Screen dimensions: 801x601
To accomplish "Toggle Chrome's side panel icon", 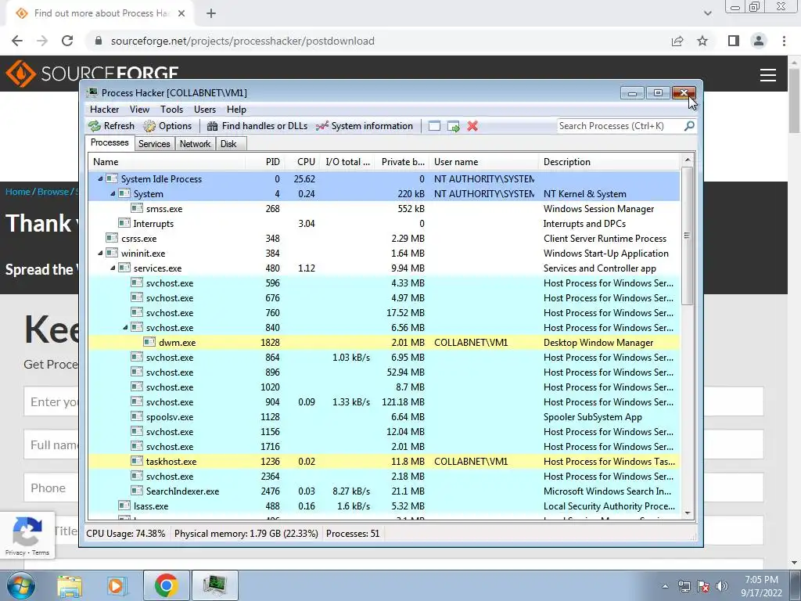I will (x=734, y=41).
